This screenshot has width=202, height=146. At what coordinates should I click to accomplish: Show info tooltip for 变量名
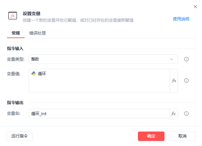coord(186,114)
